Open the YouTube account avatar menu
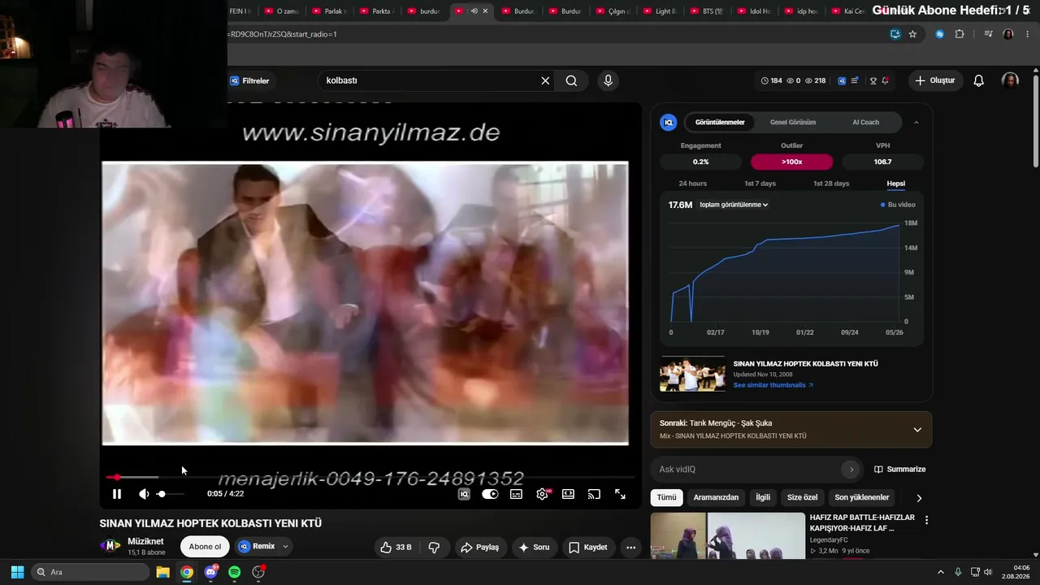The width and height of the screenshot is (1040, 585). click(1010, 80)
